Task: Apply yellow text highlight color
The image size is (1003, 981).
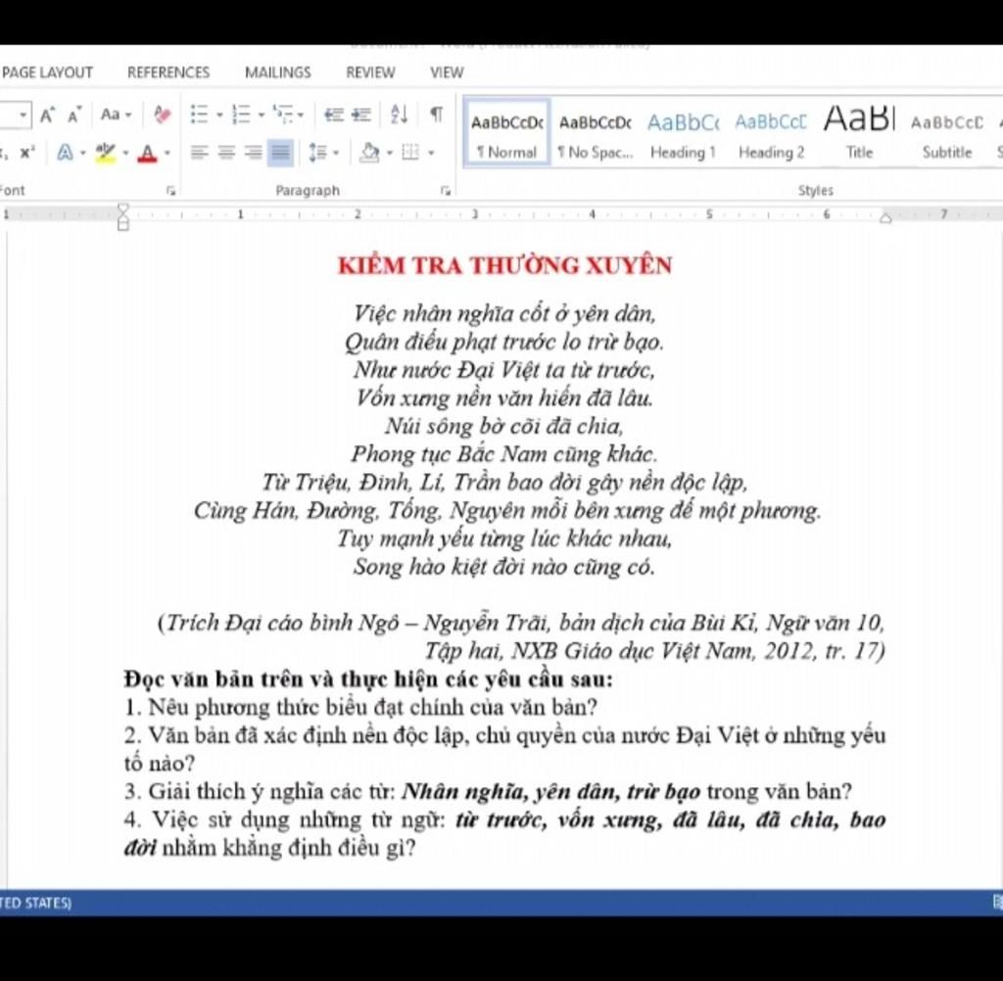Action: click(106, 153)
